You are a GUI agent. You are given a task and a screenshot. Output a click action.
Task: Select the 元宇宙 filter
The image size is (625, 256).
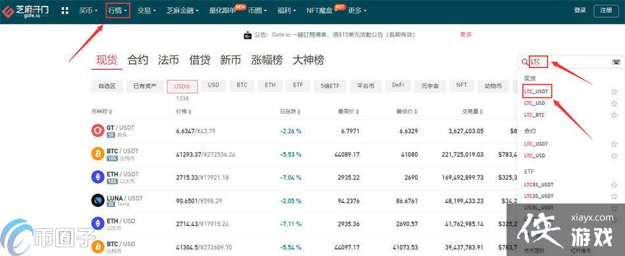tap(430, 86)
